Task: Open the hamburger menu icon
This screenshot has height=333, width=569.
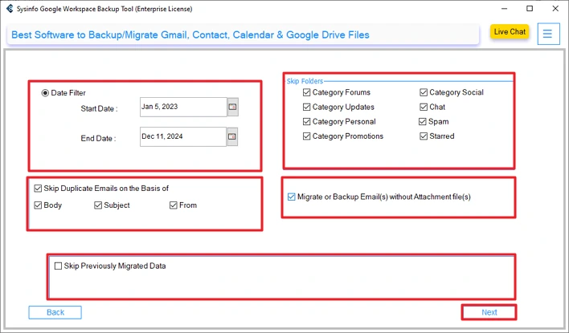Action: [x=548, y=34]
